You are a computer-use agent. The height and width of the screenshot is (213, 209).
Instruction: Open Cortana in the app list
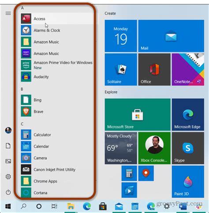[57, 193]
